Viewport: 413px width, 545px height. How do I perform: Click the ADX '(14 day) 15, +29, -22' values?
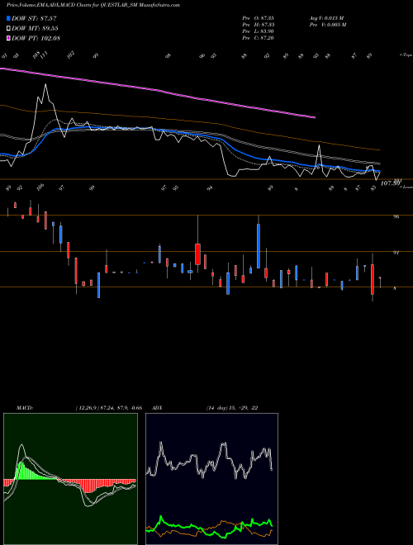(232, 408)
